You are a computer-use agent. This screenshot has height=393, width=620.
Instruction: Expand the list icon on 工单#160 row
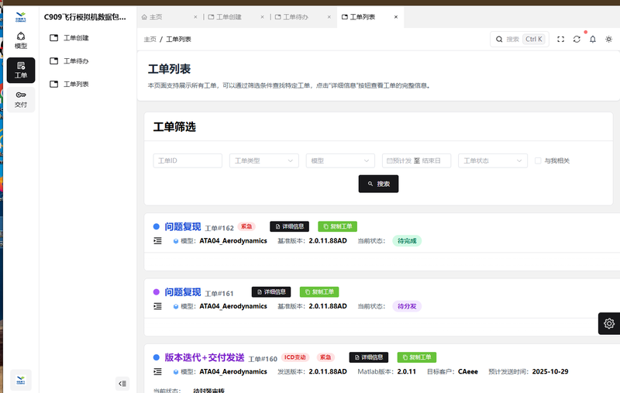tap(157, 371)
